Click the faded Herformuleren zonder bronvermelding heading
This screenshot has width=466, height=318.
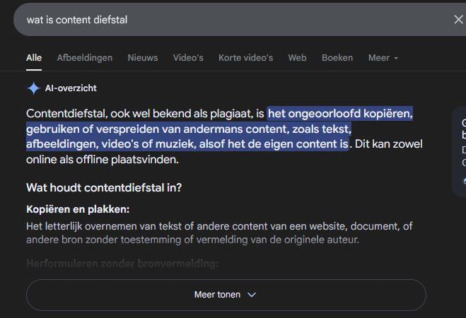click(122, 264)
